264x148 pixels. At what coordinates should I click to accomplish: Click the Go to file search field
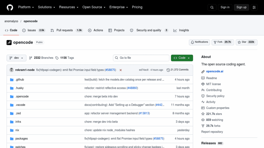click(141, 58)
